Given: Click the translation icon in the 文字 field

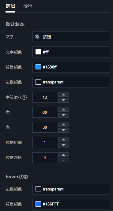Looking at the screenshot, I should [37, 37].
